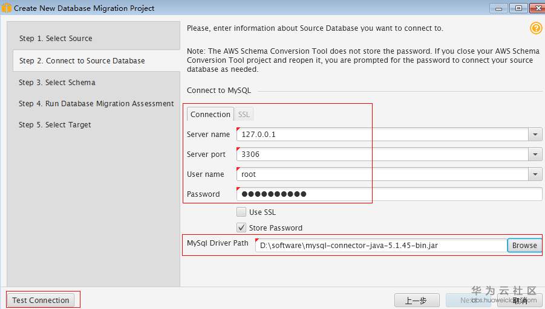Uncheck the Store Password checkbox
545x309 pixels.
tap(241, 228)
